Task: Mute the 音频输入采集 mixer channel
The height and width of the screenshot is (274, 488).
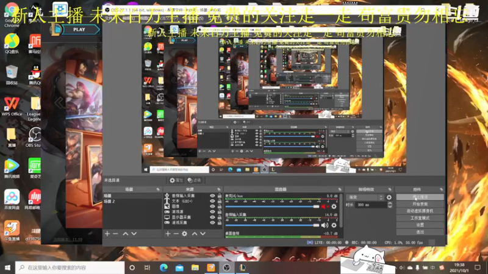Action: click(x=325, y=225)
